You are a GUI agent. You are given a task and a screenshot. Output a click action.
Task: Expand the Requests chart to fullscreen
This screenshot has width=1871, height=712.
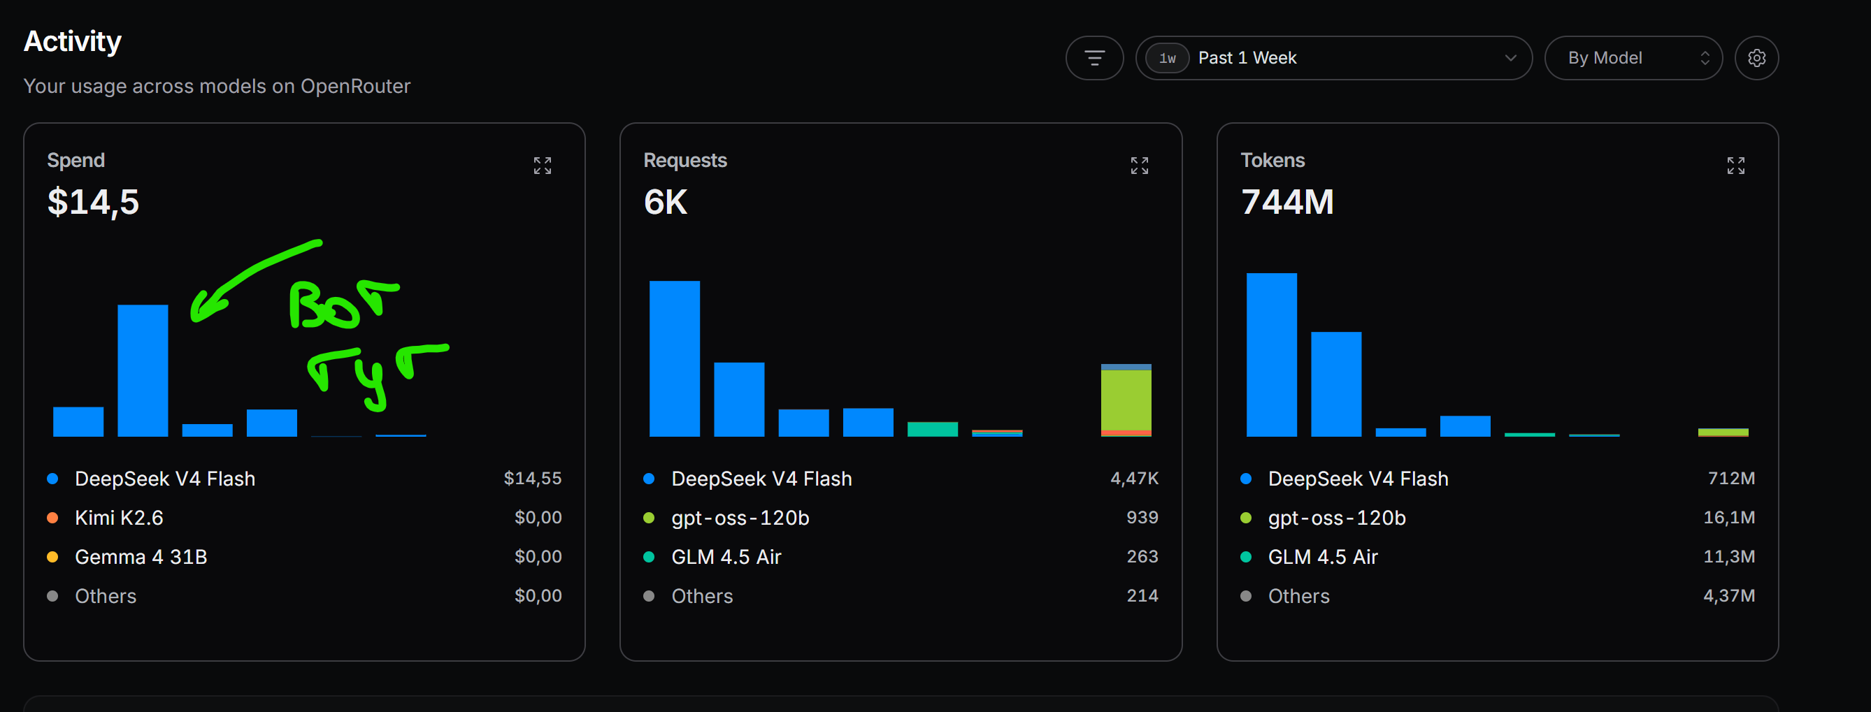point(1139,166)
